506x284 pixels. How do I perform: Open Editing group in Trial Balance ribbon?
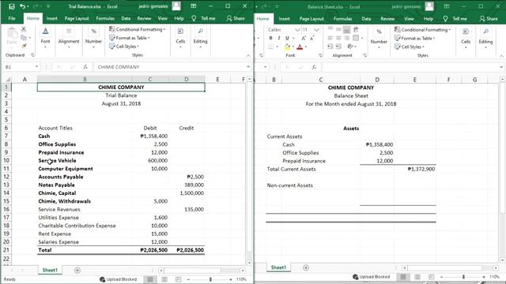(x=200, y=38)
